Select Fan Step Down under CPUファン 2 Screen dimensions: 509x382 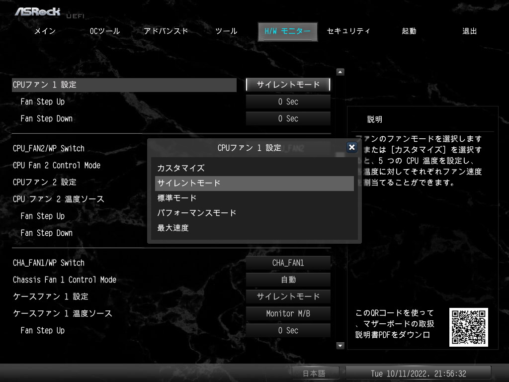coord(46,233)
